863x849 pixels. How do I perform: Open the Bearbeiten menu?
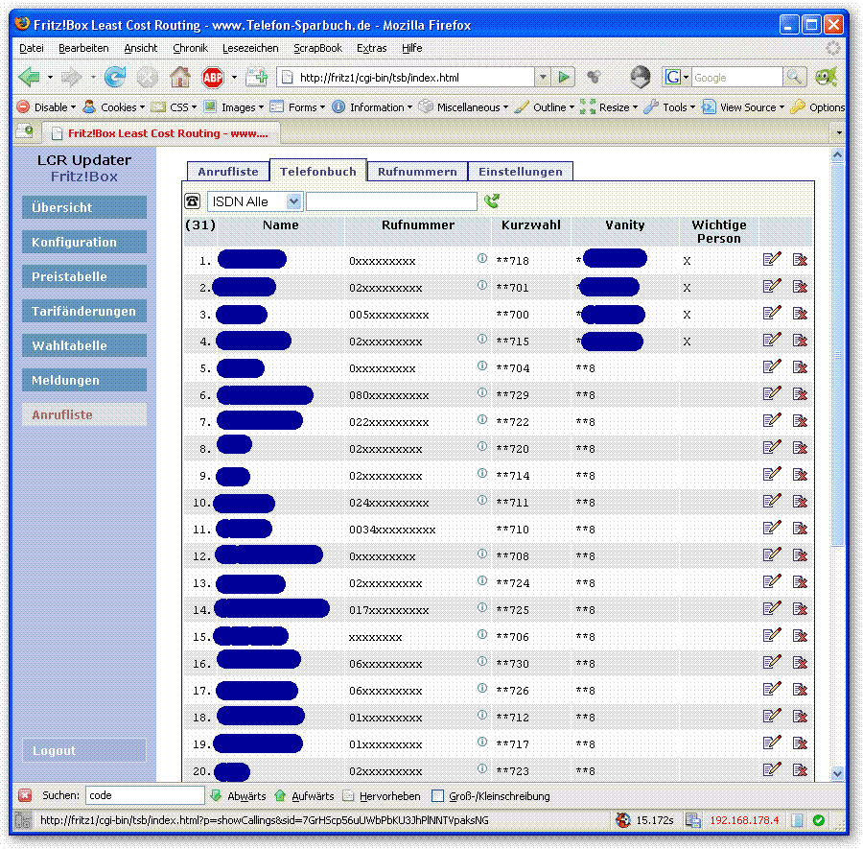pyautogui.click(x=83, y=48)
